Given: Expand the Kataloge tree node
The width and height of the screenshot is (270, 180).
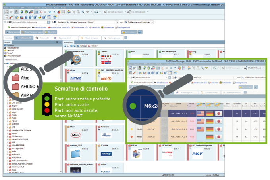Looking at the screenshot, I should coord(6,63).
